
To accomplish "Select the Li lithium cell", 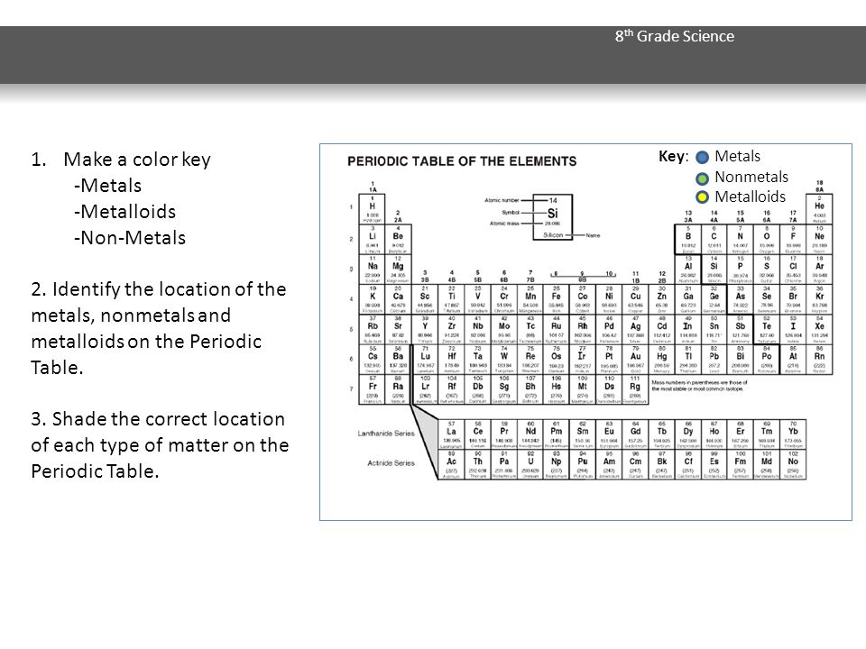I will tap(373, 239).
